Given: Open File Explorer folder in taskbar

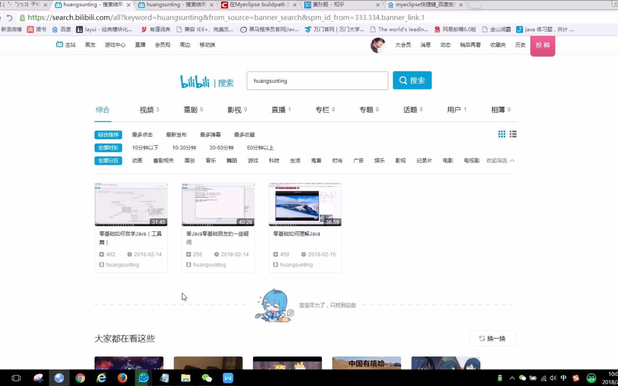Looking at the screenshot, I should [186, 378].
